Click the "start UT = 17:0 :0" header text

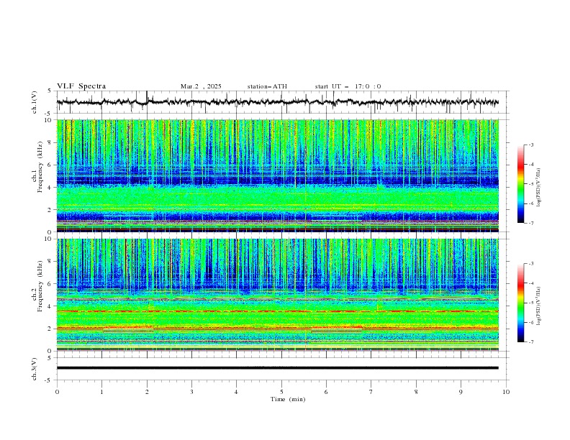coord(348,86)
